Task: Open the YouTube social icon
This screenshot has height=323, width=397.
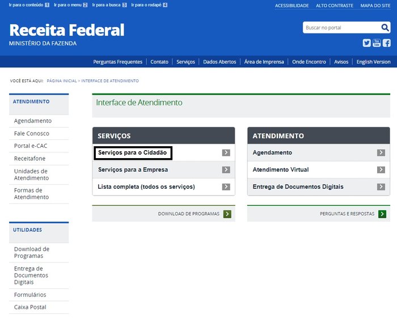Action: point(377,43)
